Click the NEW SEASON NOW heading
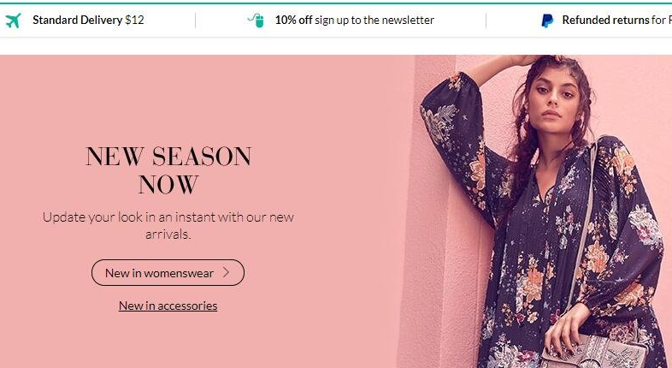The image size is (672, 368). point(168,170)
